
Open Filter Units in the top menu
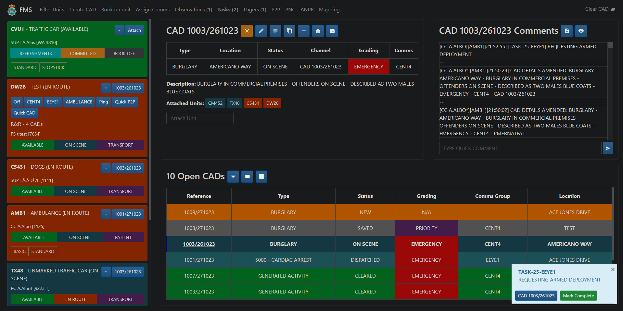52,10
